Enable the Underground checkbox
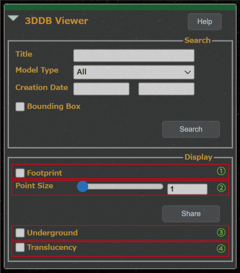Image resolution: width=240 pixels, height=273 pixels. click(20, 233)
